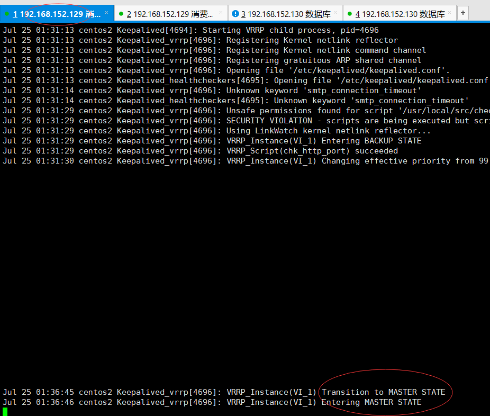Click the 'Starting VRRP child process, pid=4696' line

coord(190,30)
